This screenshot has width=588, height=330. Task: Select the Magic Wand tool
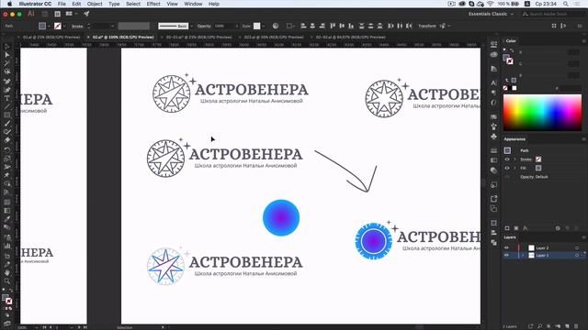(x=7, y=63)
